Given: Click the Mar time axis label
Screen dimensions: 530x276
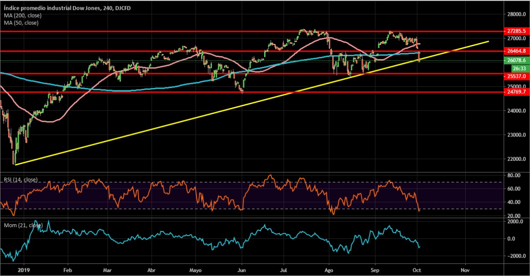Looking at the screenshot, I should pos(108,270).
